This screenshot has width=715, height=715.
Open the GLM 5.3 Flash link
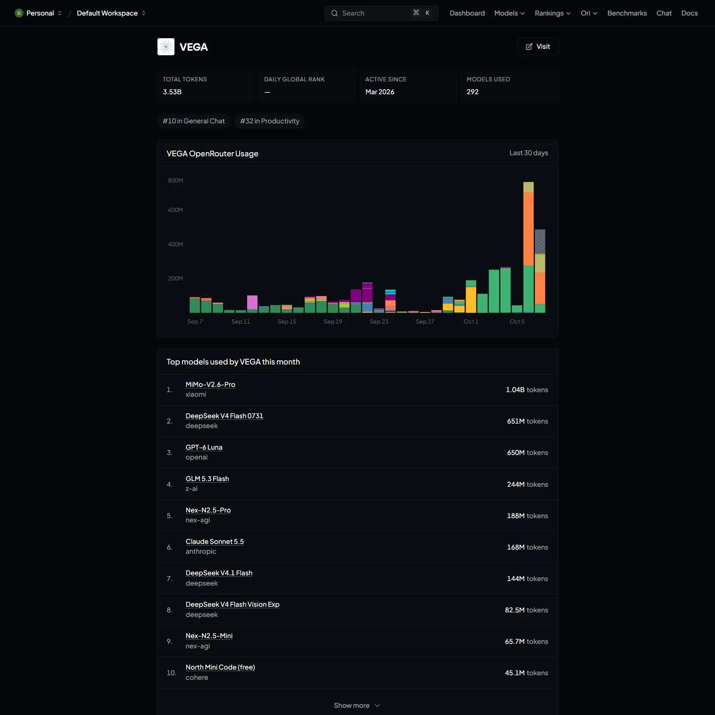(x=207, y=479)
